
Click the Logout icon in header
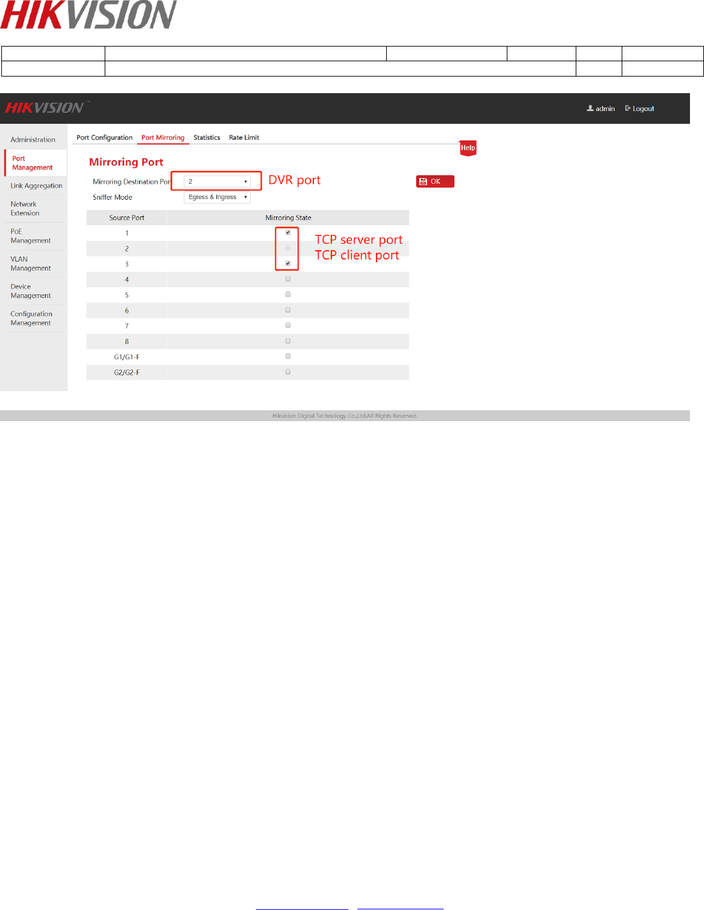[x=628, y=108]
